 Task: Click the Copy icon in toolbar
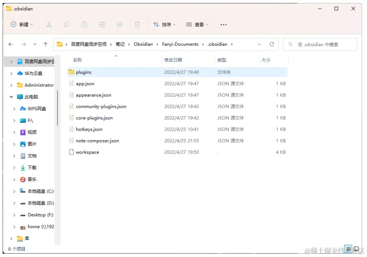coord(67,24)
